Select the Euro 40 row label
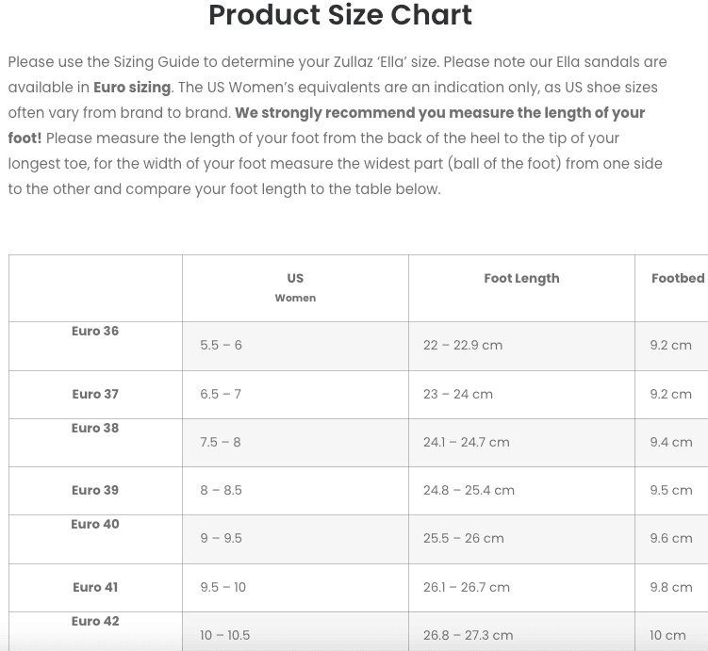708x651 pixels. [95, 524]
